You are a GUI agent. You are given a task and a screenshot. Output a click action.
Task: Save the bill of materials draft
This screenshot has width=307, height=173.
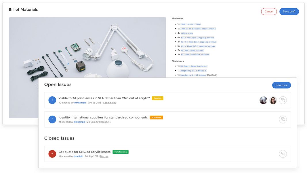(x=289, y=11)
